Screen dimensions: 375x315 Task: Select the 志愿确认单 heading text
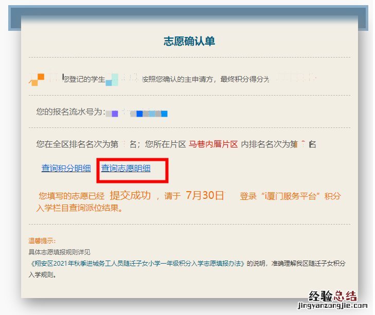(x=189, y=41)
